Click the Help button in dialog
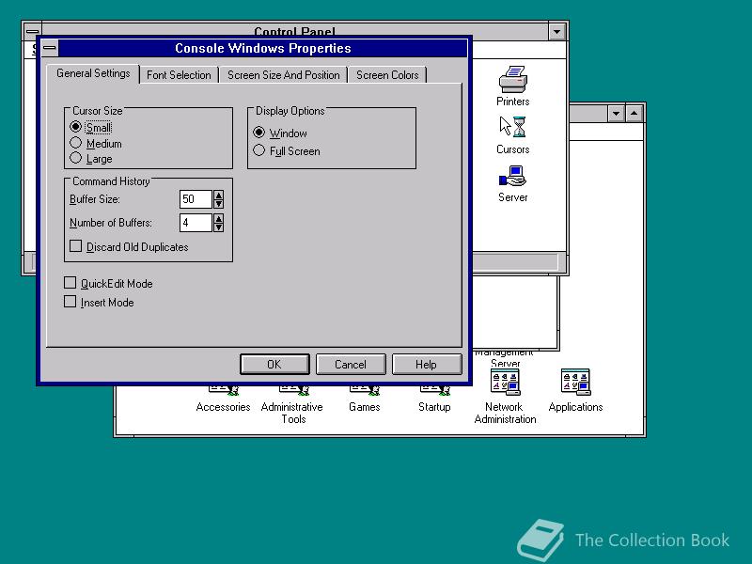The height and width of the screenshot is (564, 752). (427, 365)
